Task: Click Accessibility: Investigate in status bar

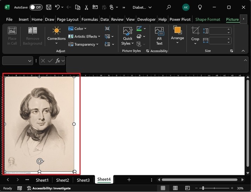Action: 49,188
